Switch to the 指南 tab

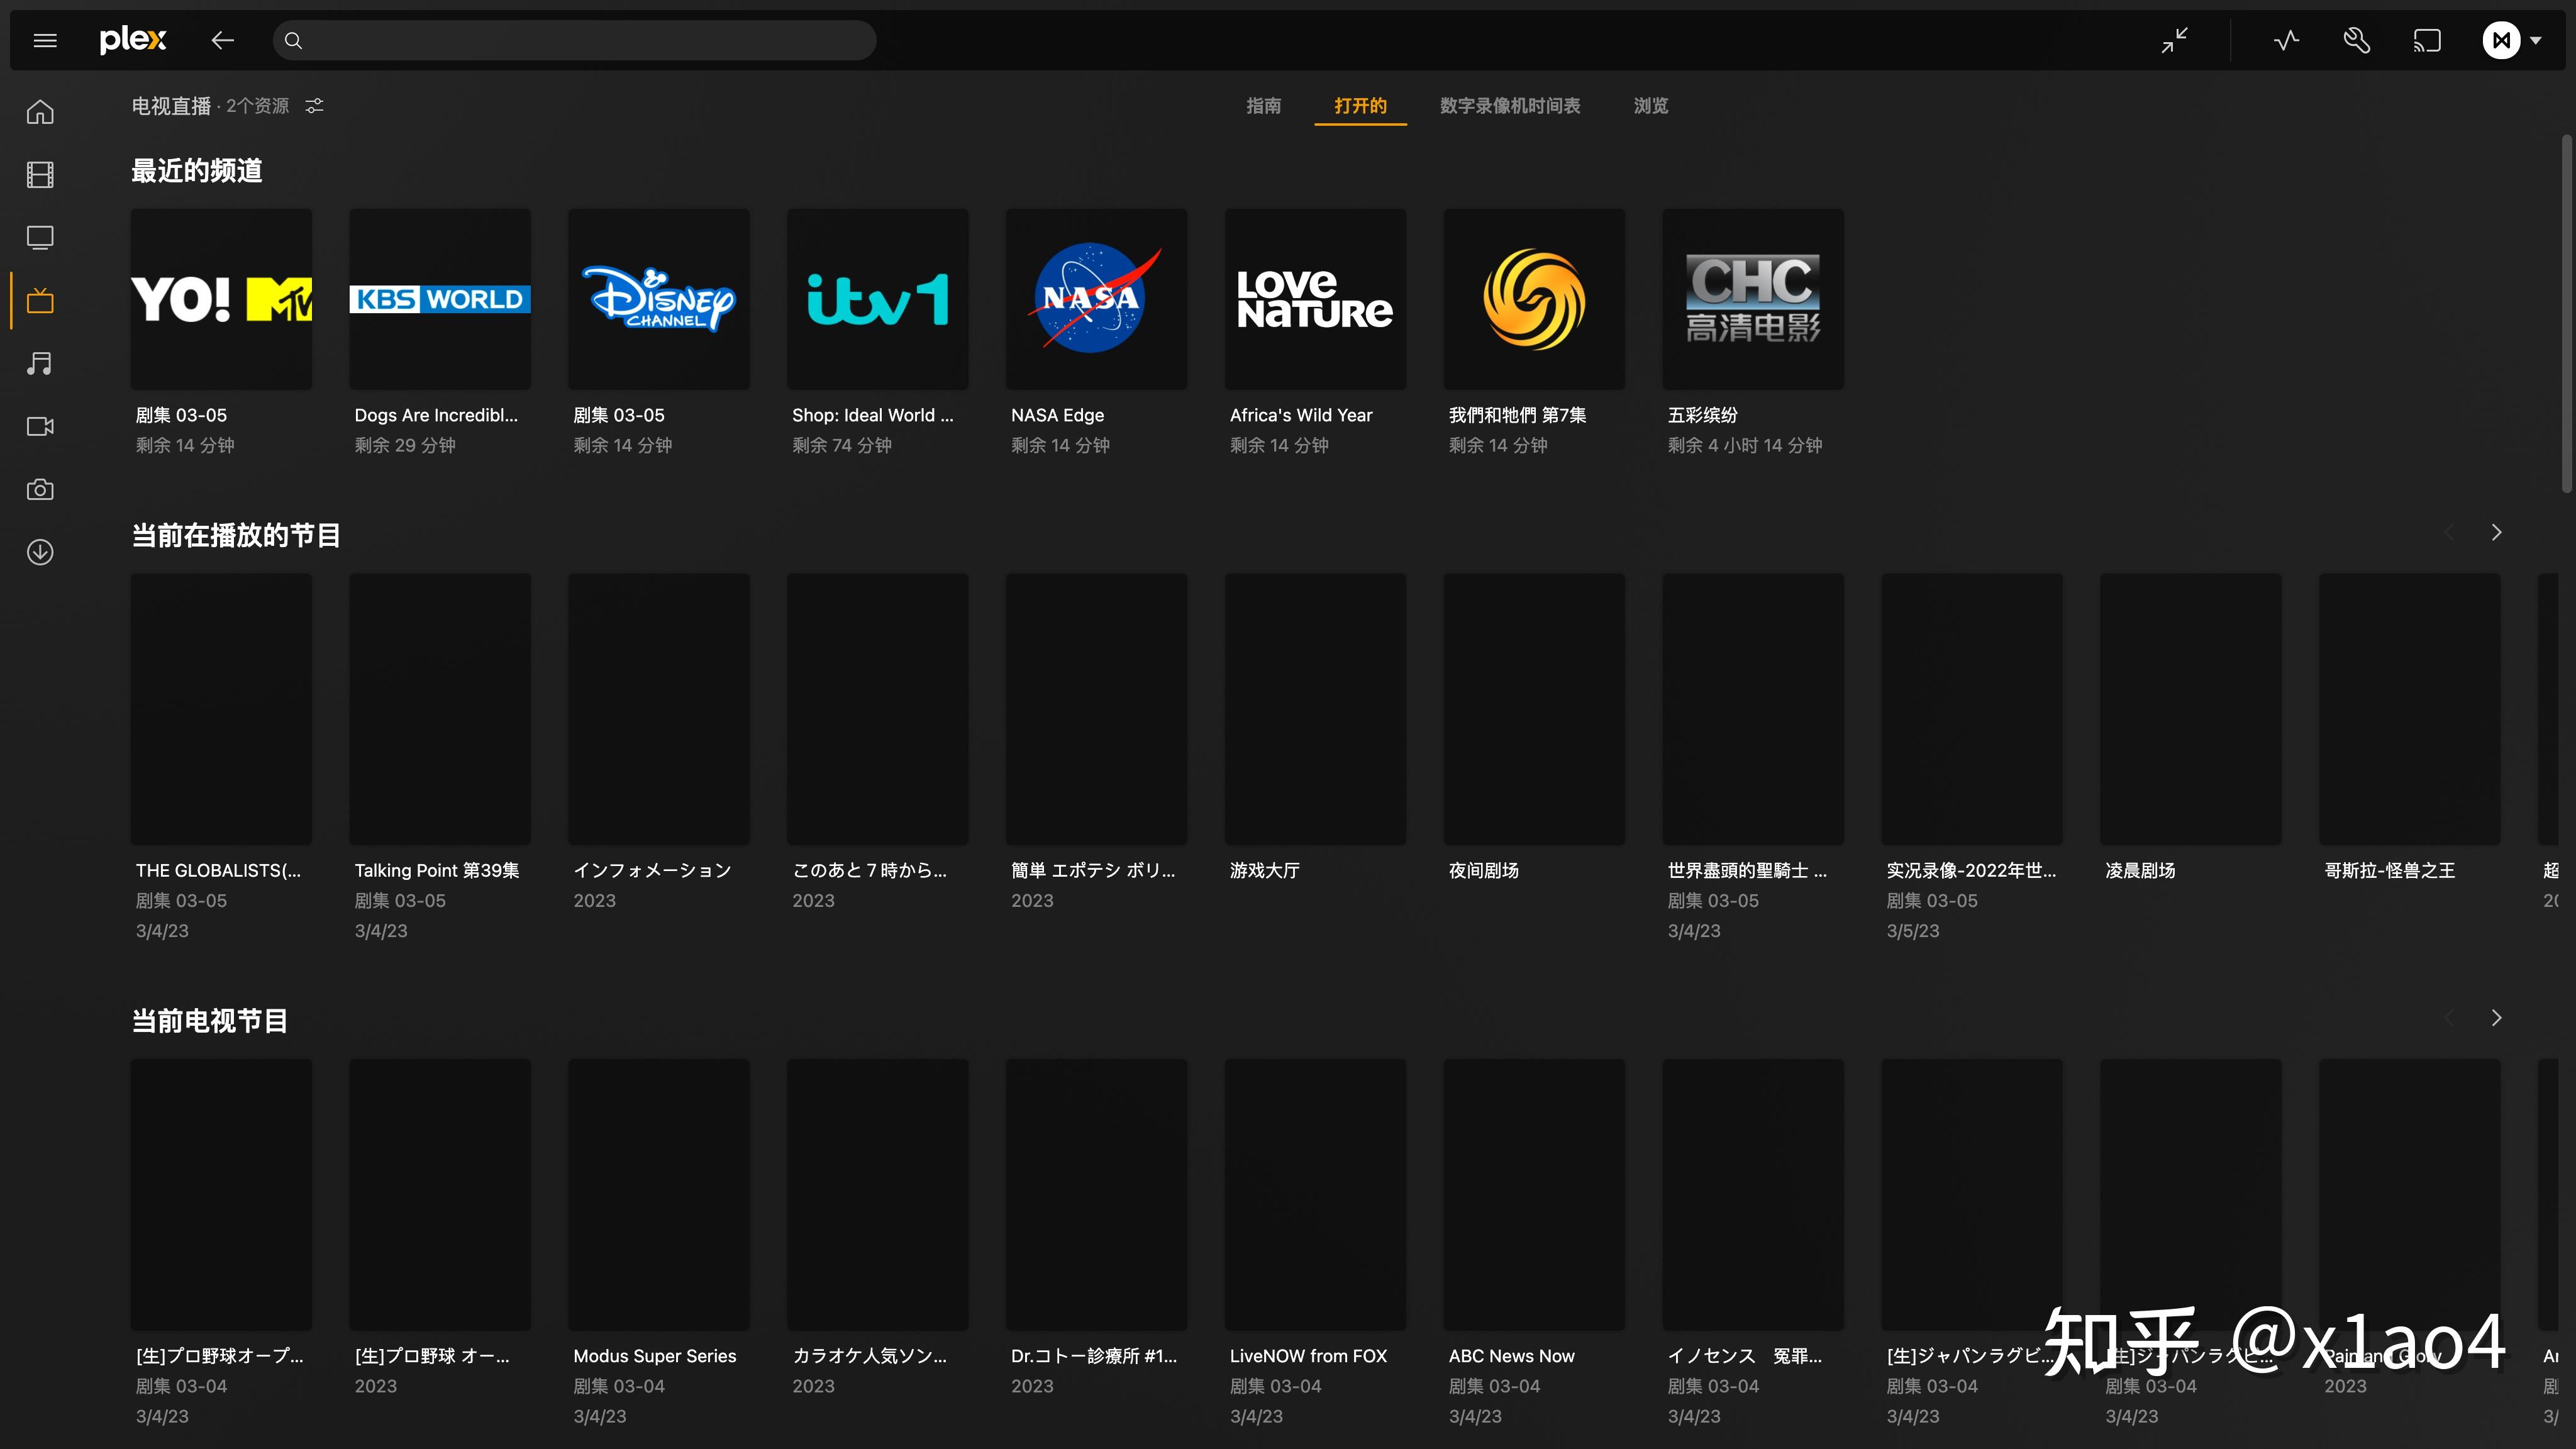point(1264,106)
